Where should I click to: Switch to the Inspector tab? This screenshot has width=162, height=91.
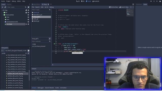(x=139, y=4)
